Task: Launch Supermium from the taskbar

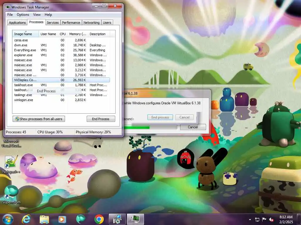Action: [81, 219]
